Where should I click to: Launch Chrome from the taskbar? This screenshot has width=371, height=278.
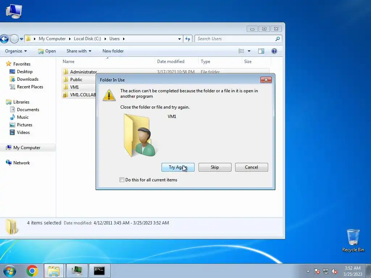[32, 271]
